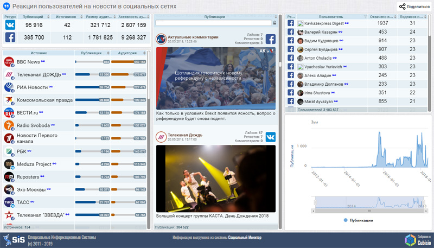Open Radio Svoboda source logo
434x248 pixels.
(x=9, y=125)
